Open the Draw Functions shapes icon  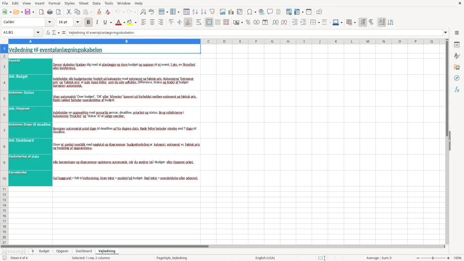[319, 12]
